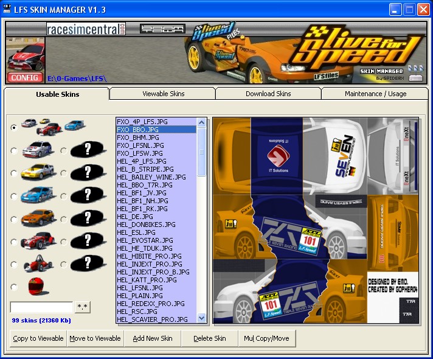Click the E:\0-Games\LFS\ path text
This screenshot has width=433, height=359.
pos(77,78)
